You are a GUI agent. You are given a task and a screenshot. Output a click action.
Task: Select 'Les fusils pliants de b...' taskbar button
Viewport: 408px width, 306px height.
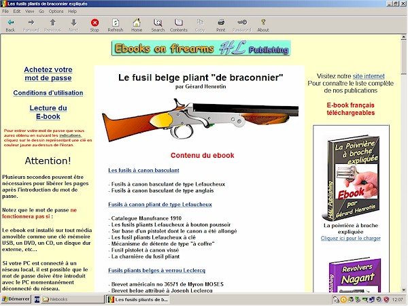137,299
